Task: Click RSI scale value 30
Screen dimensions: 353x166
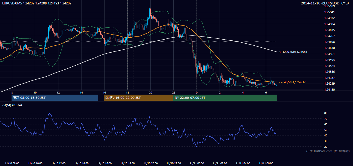Action: 326,141
